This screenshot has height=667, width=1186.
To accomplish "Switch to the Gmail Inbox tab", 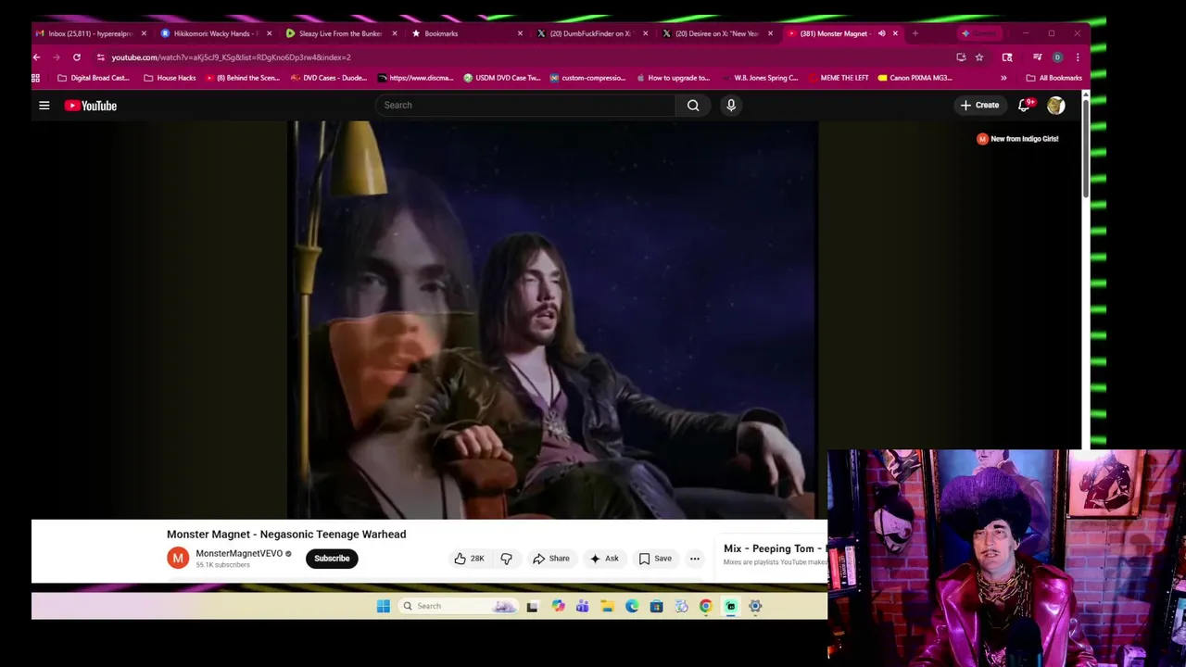I will click(91, 33).
